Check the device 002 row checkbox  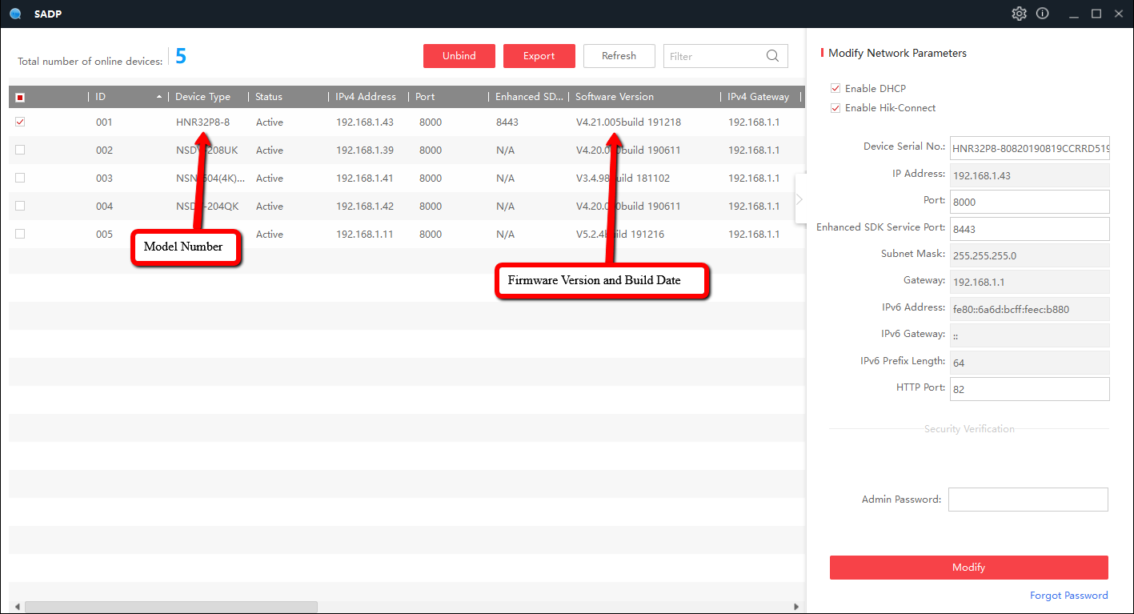pos(20,150)
